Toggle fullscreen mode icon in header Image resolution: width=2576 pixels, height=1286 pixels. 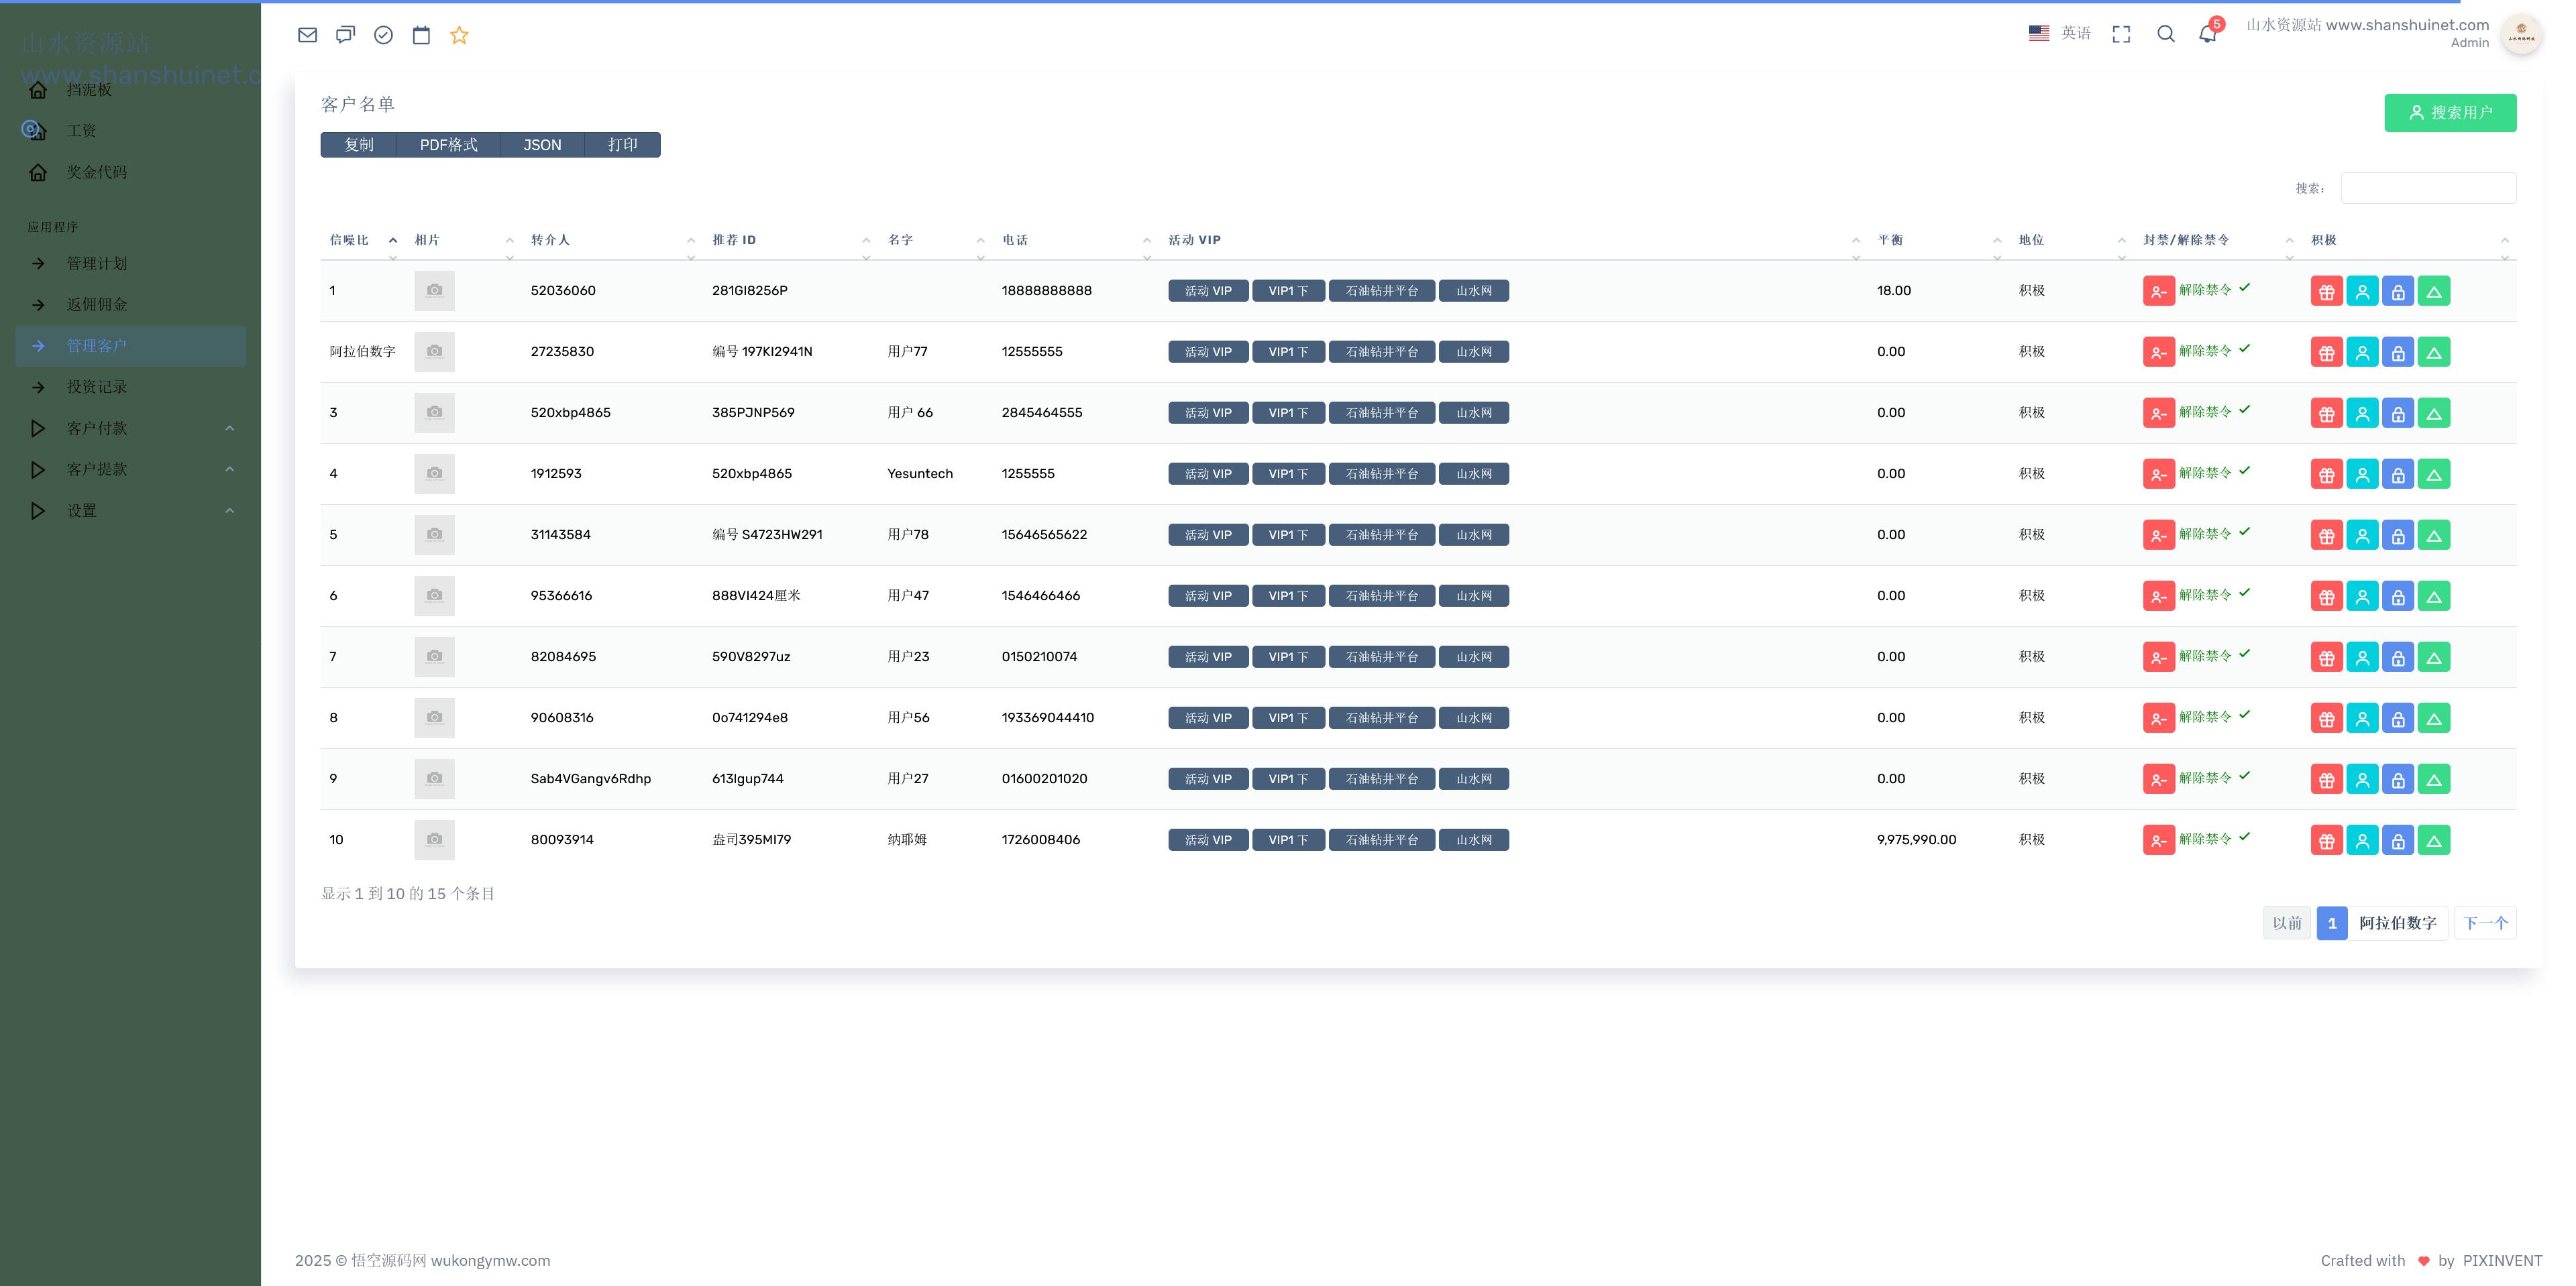pyautogui.click(x=2121, y=34)
